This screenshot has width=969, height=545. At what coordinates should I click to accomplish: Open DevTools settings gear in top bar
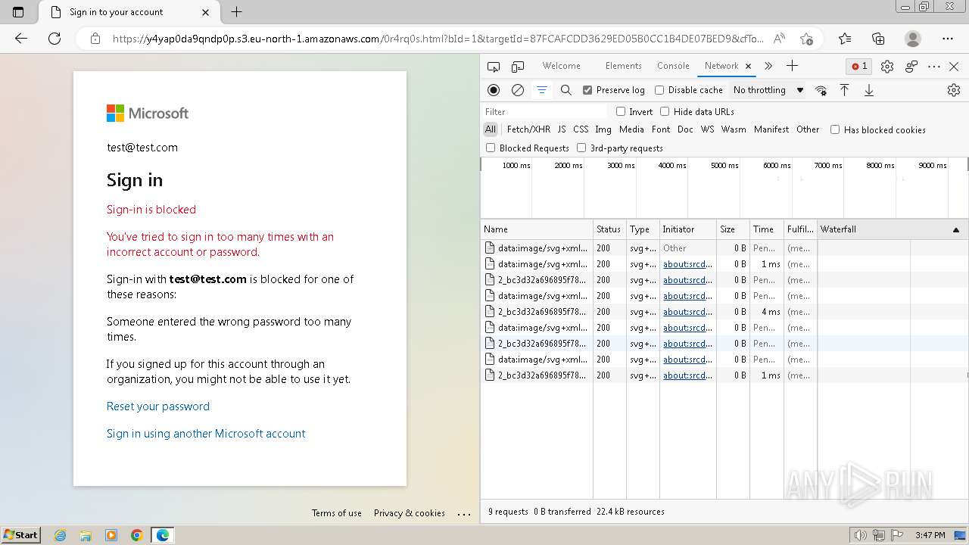tap(887, 67)
